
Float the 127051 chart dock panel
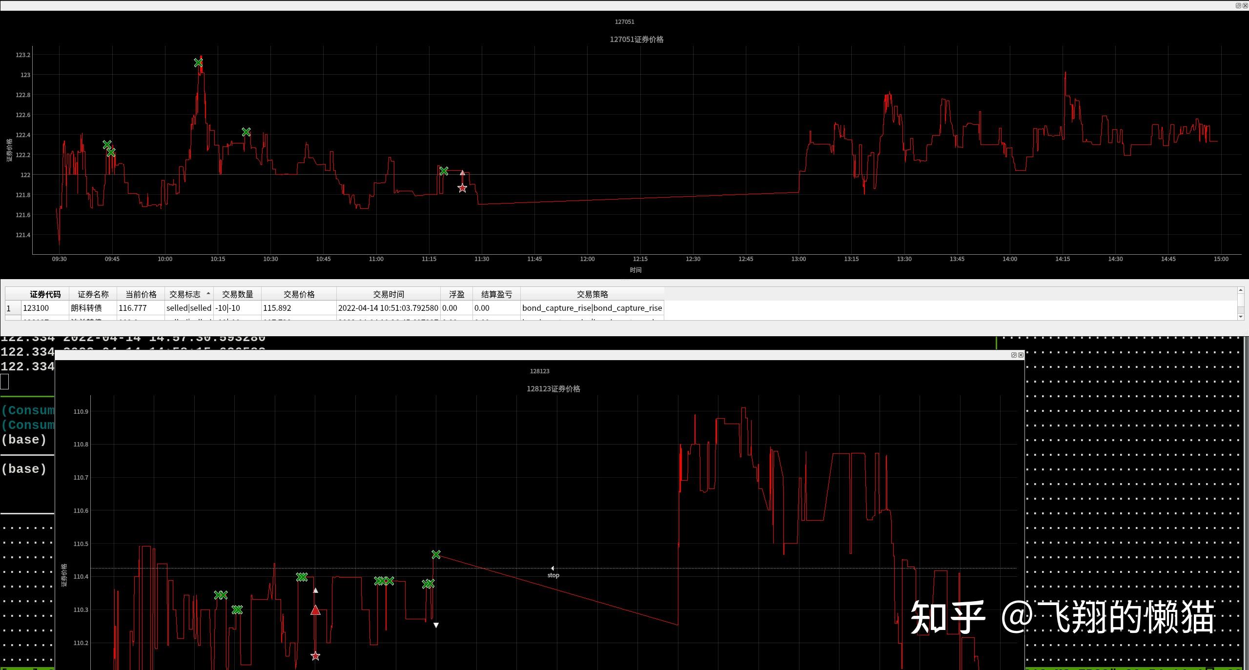coord(1238,5)
